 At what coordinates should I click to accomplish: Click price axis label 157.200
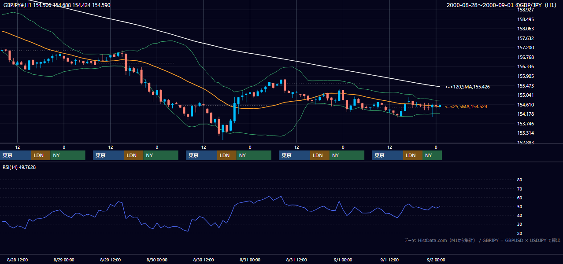[526, 48]
